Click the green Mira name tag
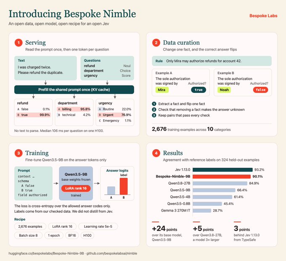 click(162, 90)
